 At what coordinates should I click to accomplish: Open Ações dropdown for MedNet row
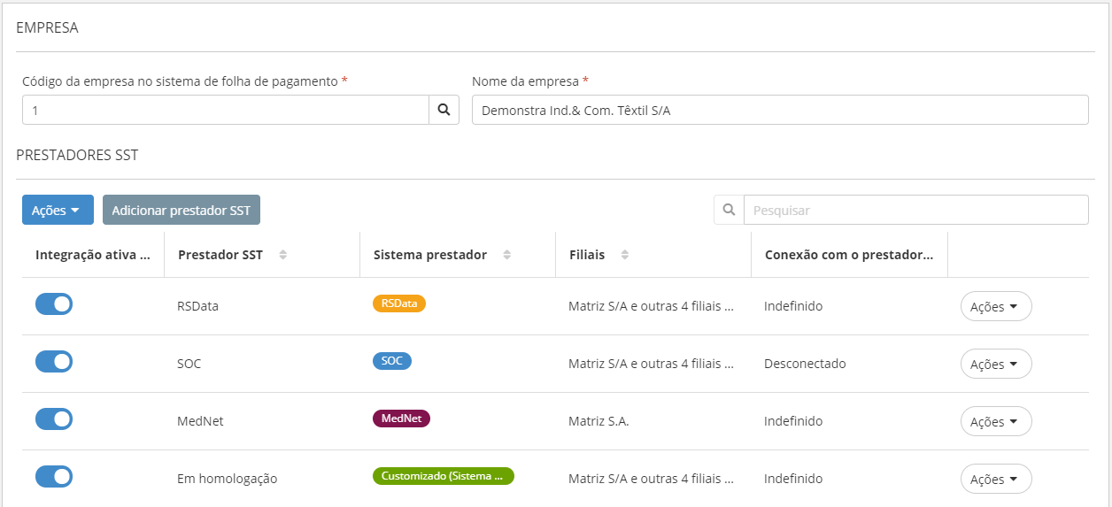(x=996, y=421)
